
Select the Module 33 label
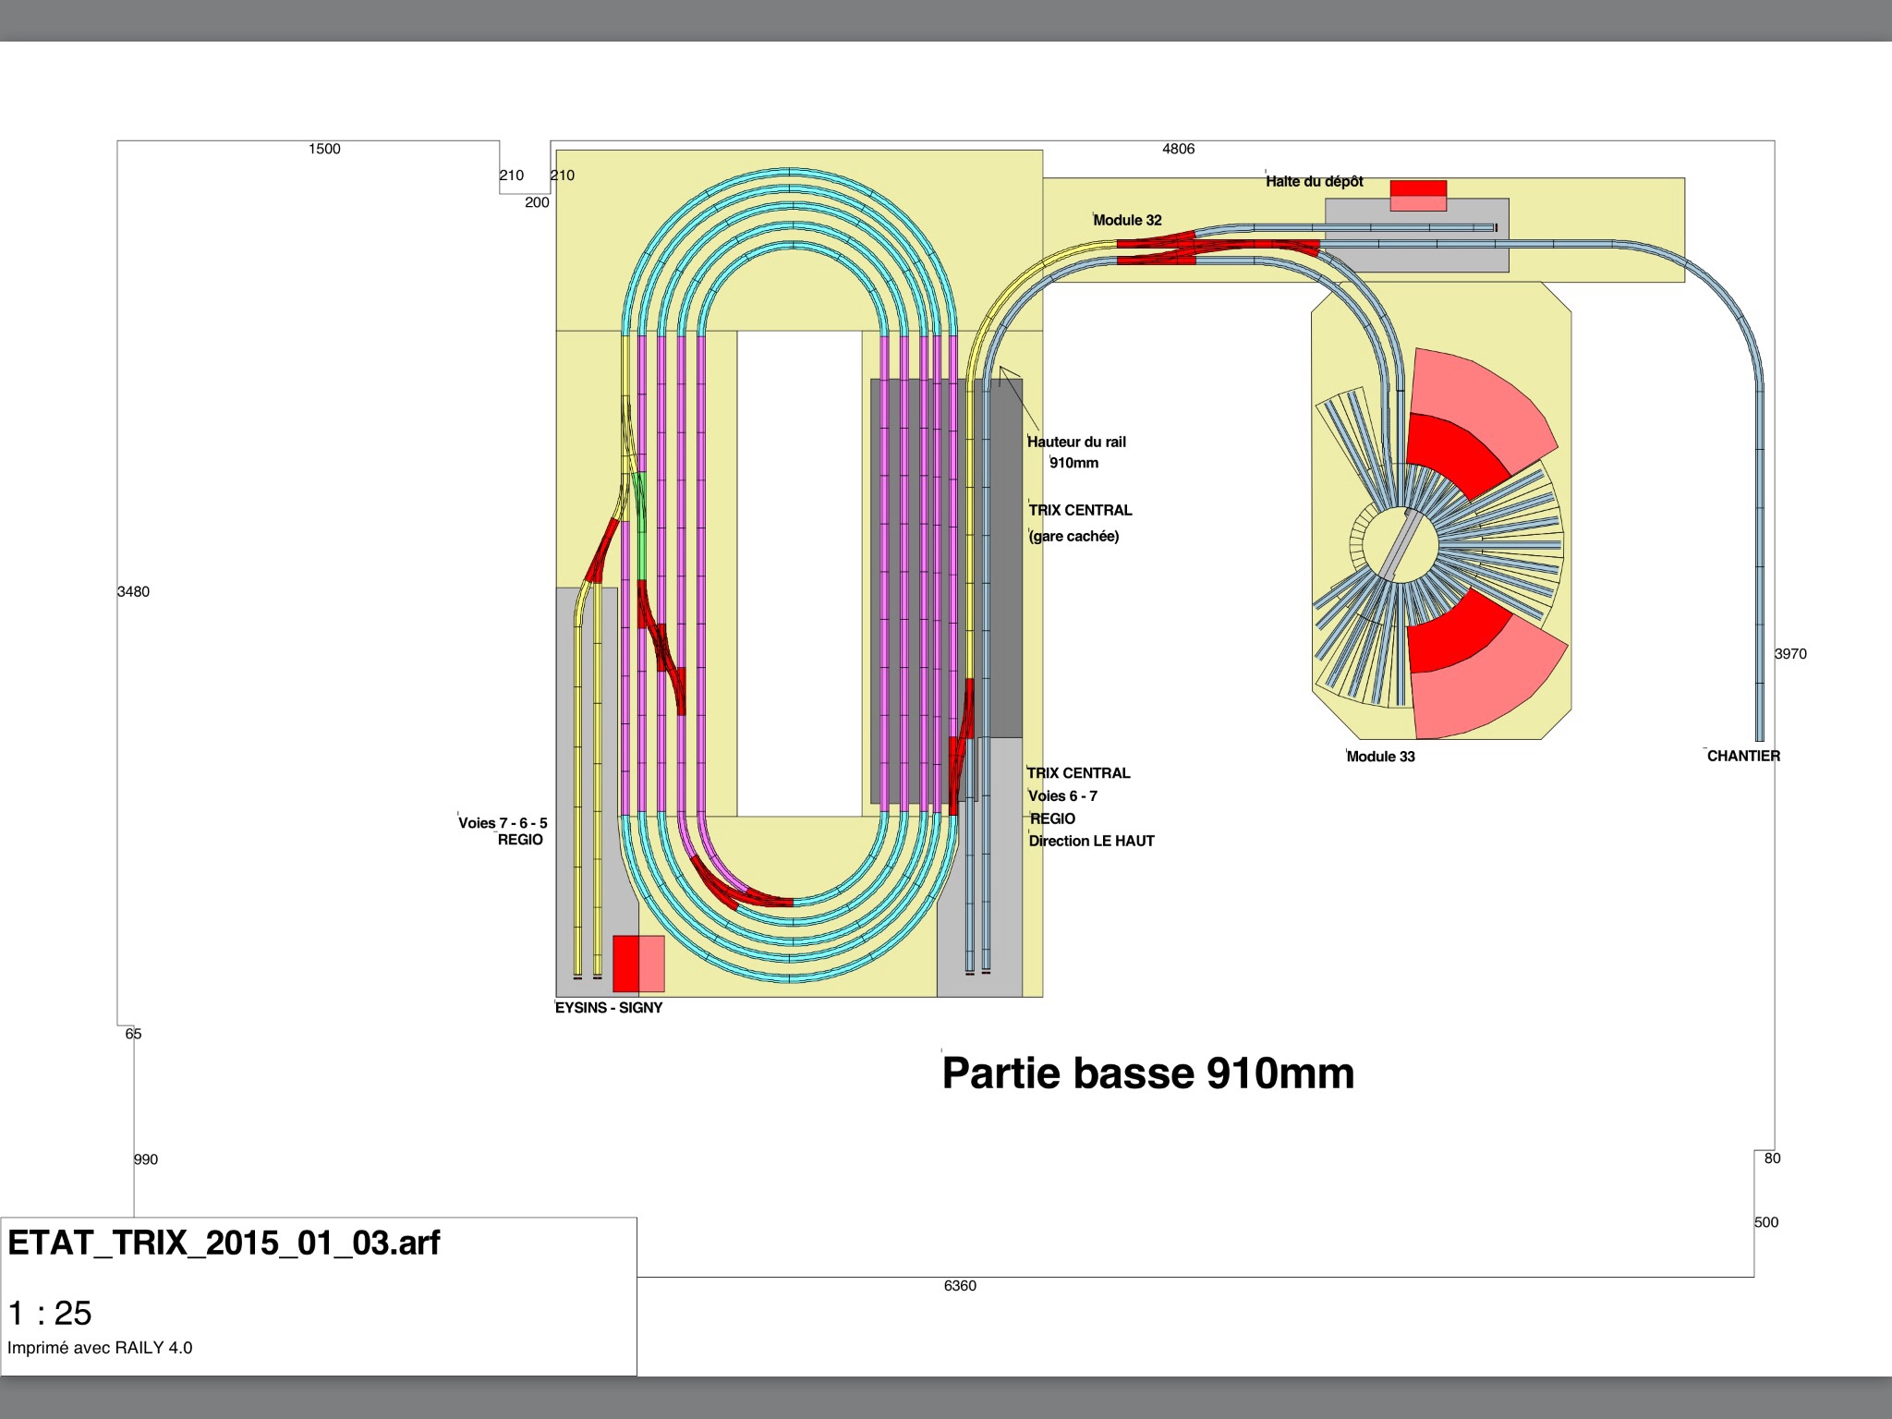(x=1380, y=757)
